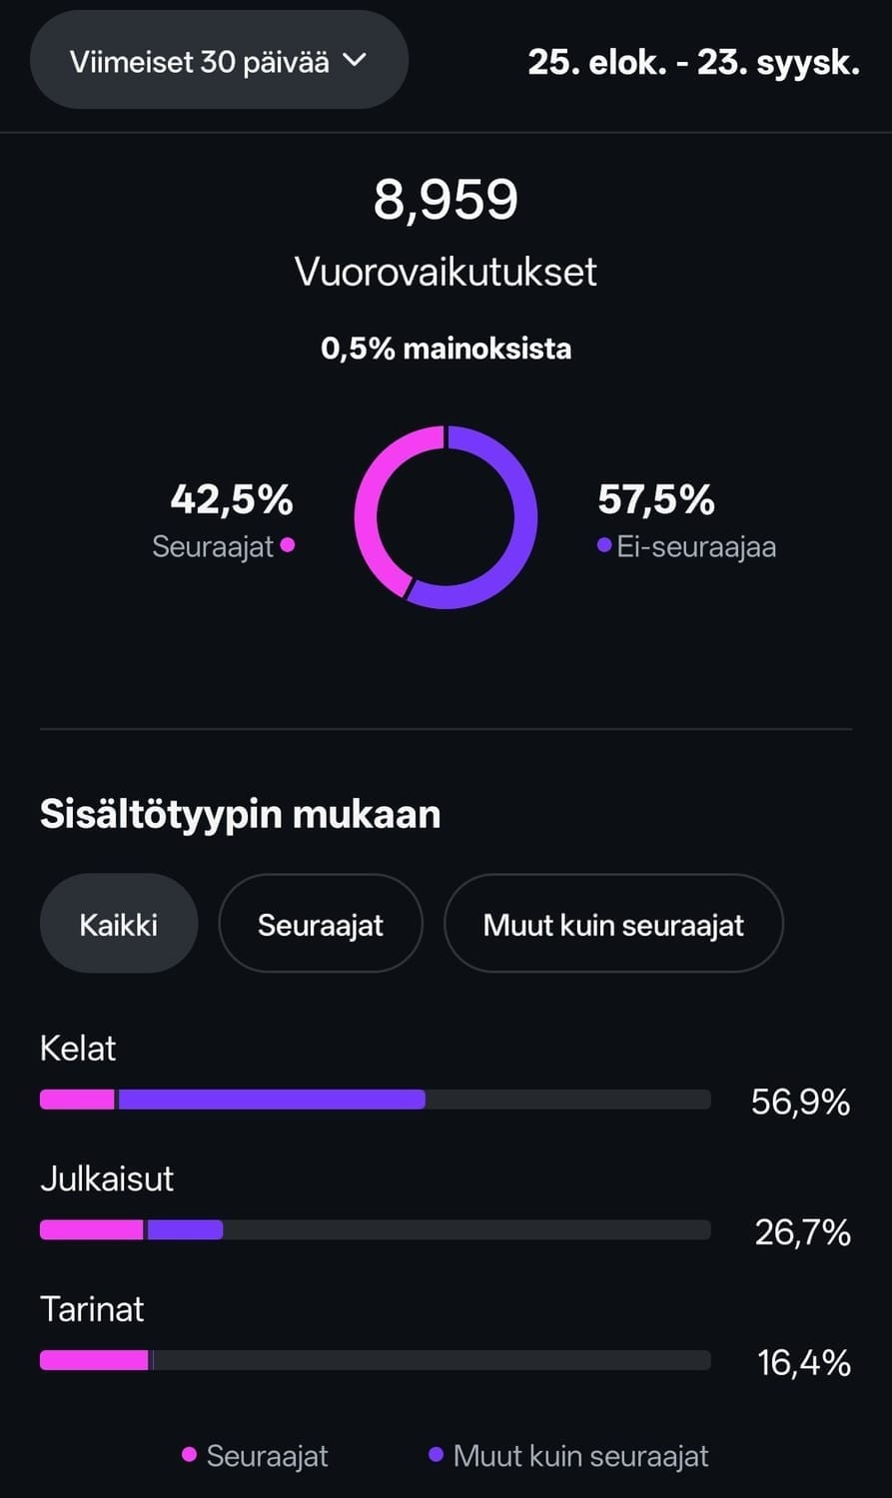The width and height of the screenshot is (892, 1498).
Task: Select the Muut kuin seuraajat filter
Action: 613,924
